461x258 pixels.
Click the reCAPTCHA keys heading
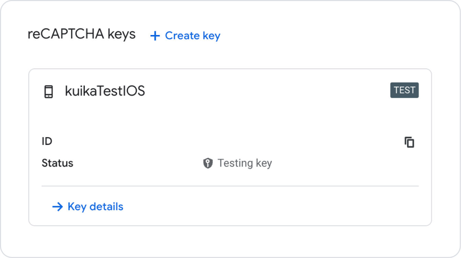pyautogui.click(x=81, y=34)
